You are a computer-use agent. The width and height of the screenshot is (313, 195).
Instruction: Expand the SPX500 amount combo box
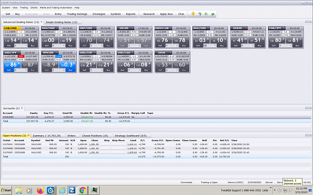pyautogui.click(x=64, y=70)
